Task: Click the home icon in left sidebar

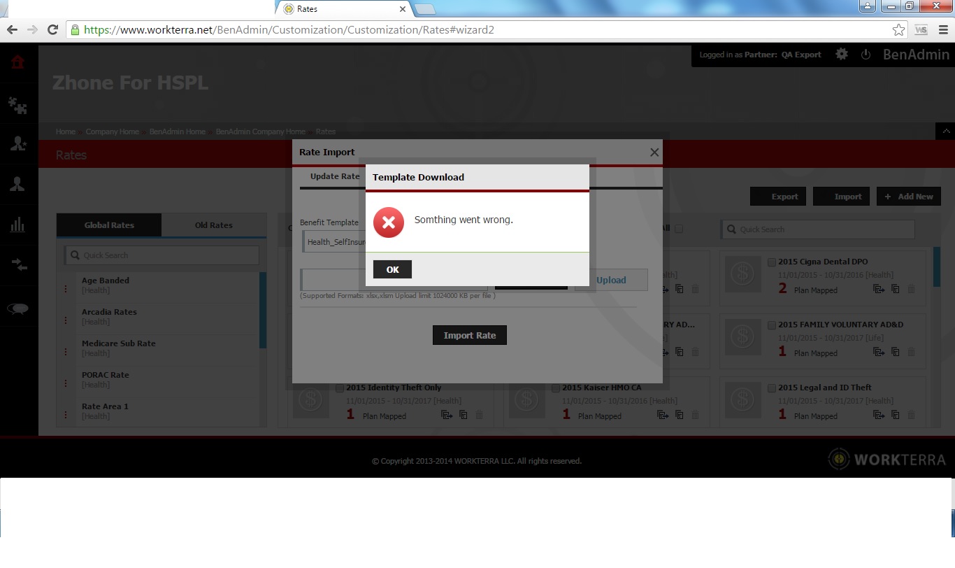Action: click(x=17, y=62)
